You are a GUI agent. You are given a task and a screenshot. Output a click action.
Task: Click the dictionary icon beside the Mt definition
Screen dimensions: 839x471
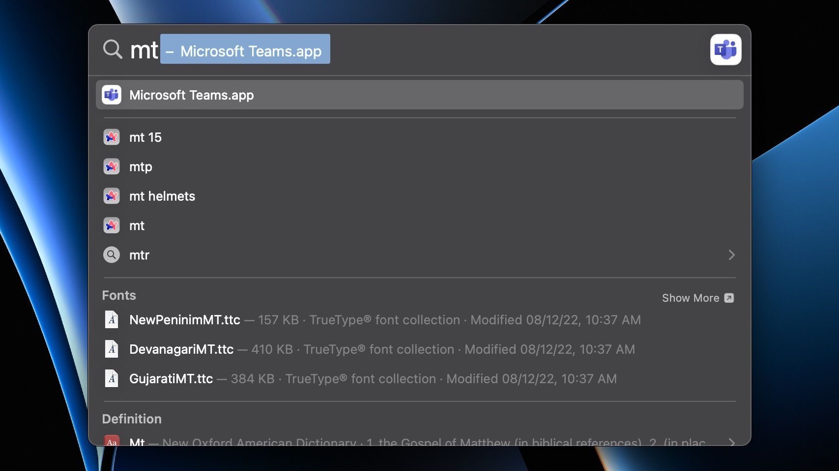tap(112, 441)
